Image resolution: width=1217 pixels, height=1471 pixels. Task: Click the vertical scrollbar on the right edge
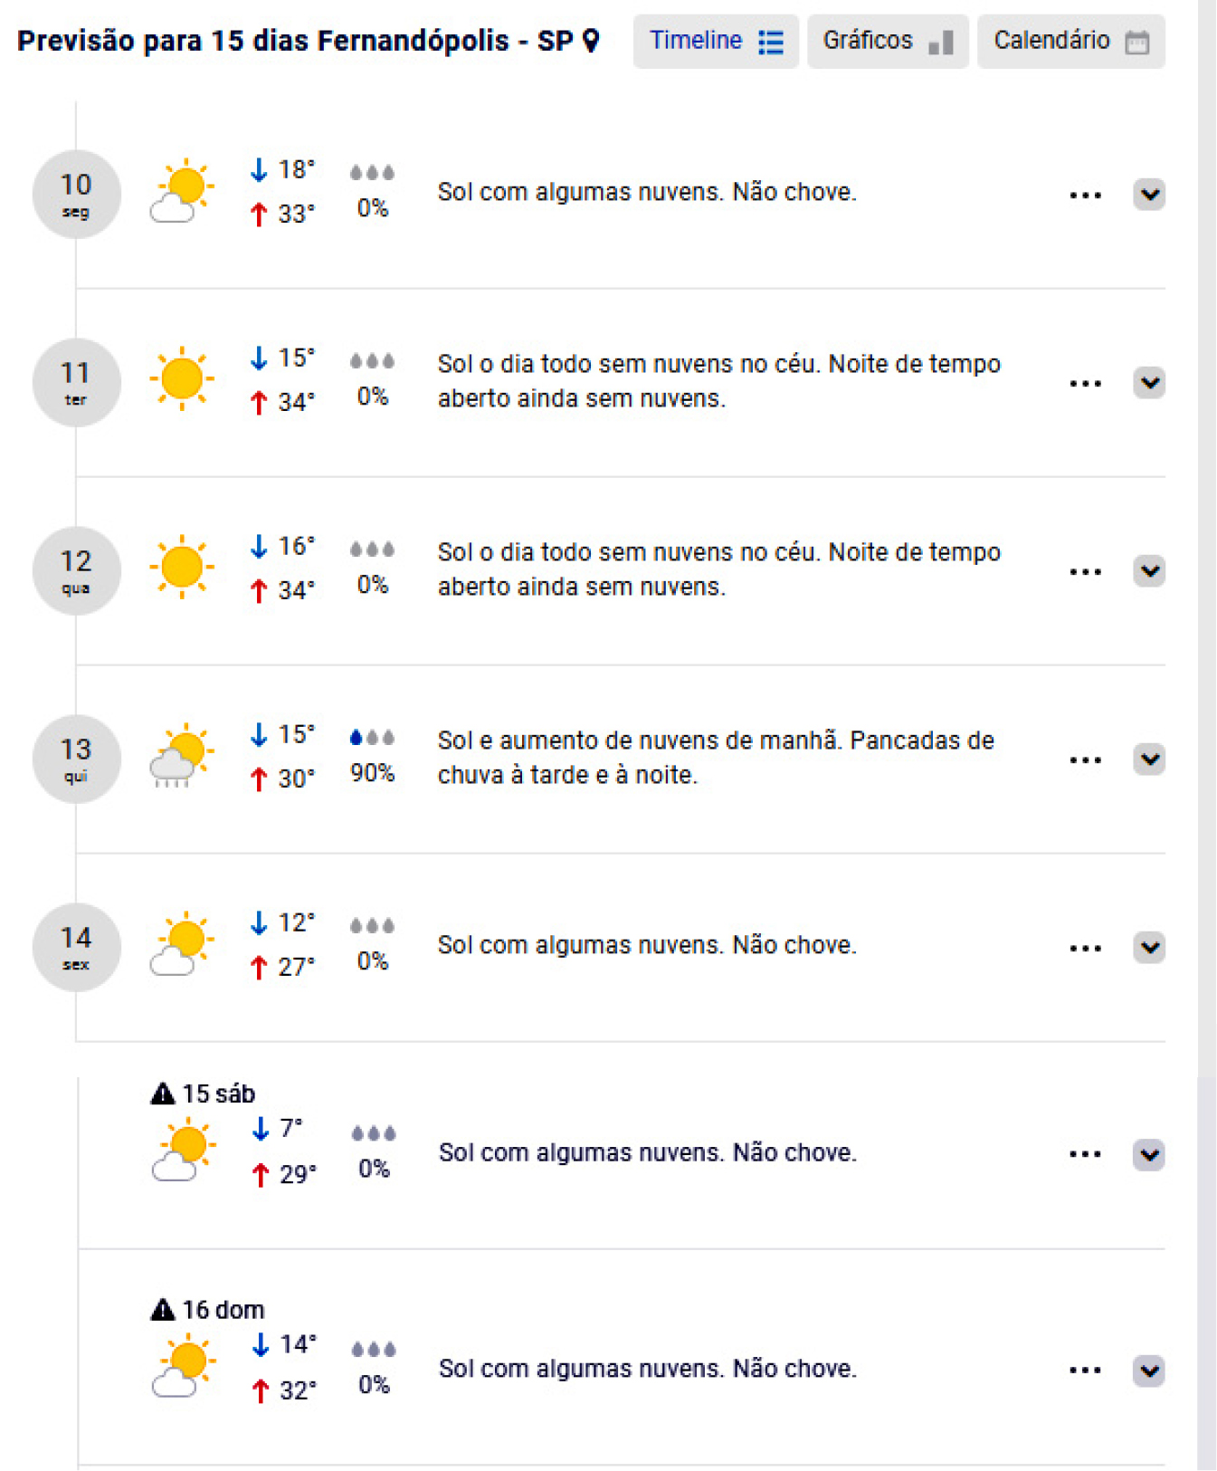(1206, 724)
